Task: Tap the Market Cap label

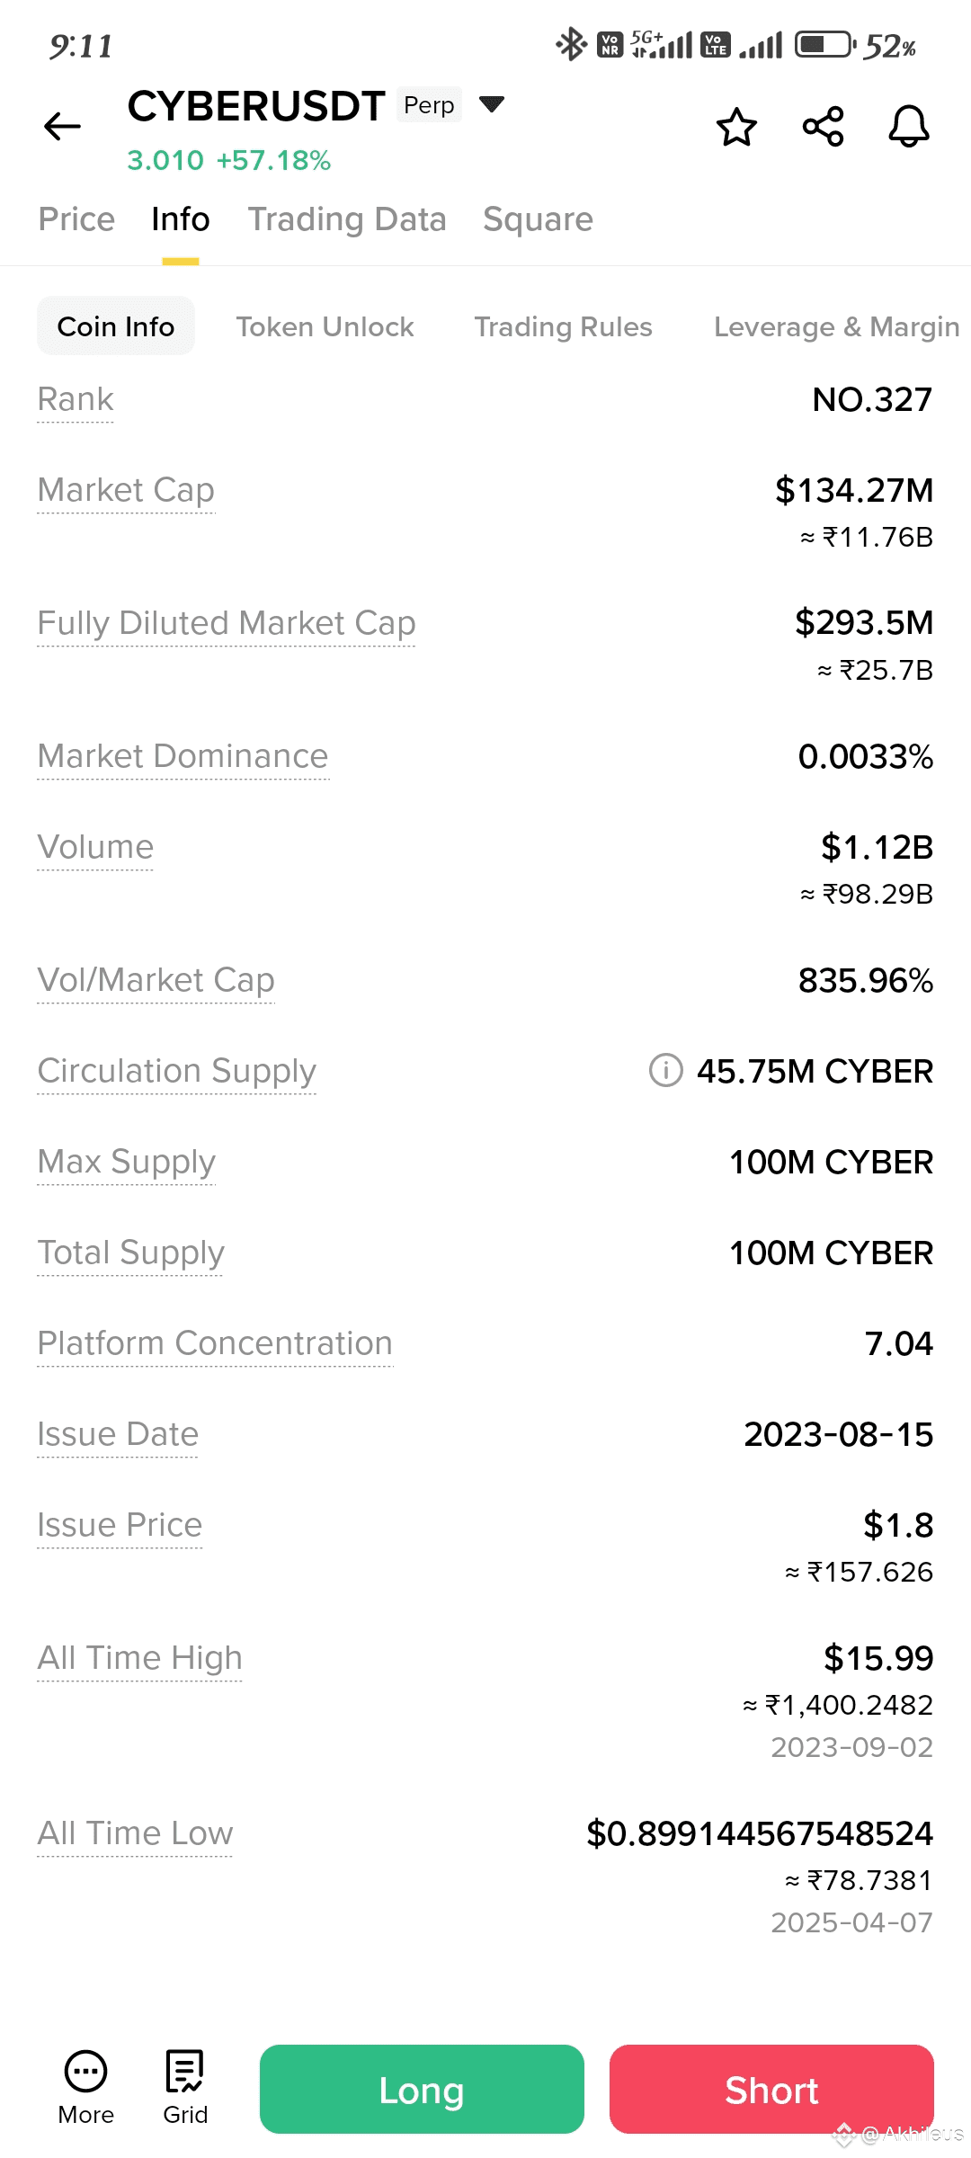Action: pos(126,490)
